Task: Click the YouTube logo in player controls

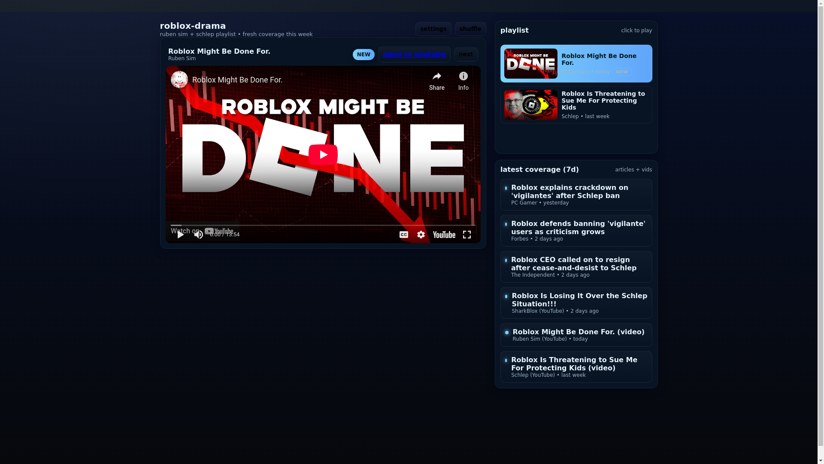Action: pos(444,235)
